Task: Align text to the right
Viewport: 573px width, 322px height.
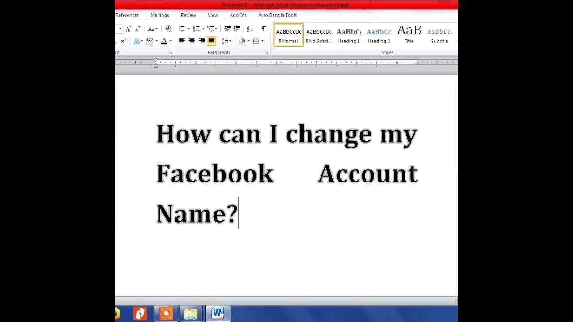Action: pyautogui.click(x=201, y=41)
